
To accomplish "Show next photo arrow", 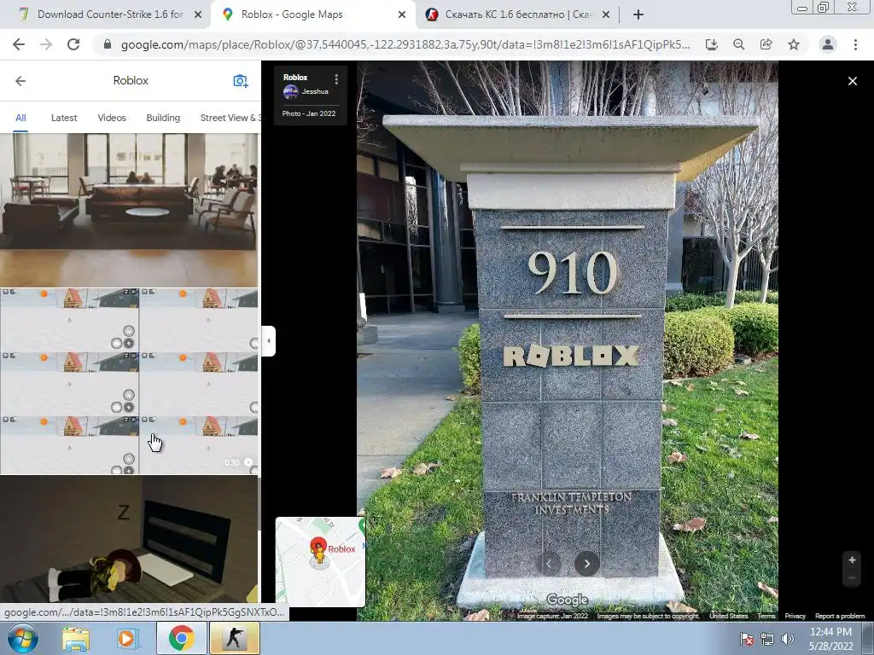I will (587, 564).
